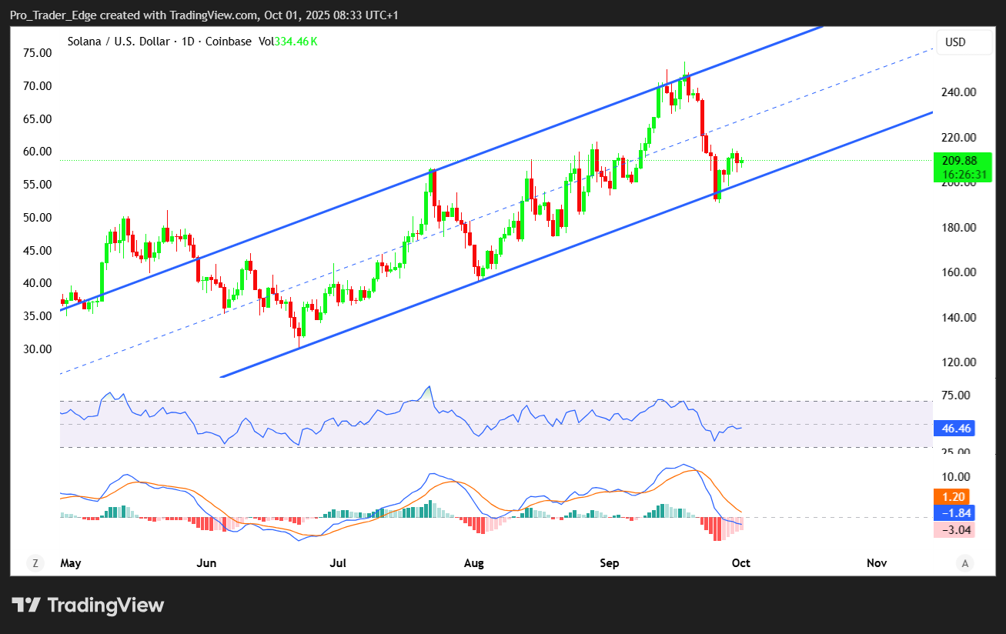Click the pink histogram label -3.04
This screenshot has width=1006, height=634.
click(953, 529)
